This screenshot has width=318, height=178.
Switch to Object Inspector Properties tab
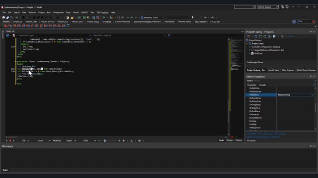(x=252, y=85)
